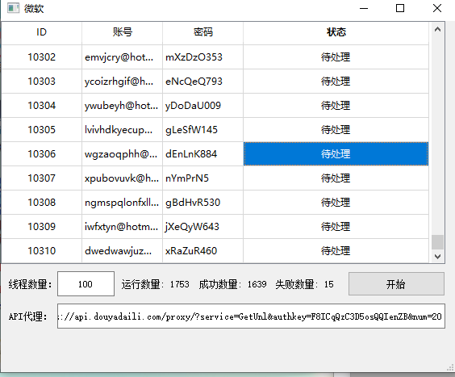
Task: Click the highlighted 待处理 status in row 10306
Action: tap(336, 154)
